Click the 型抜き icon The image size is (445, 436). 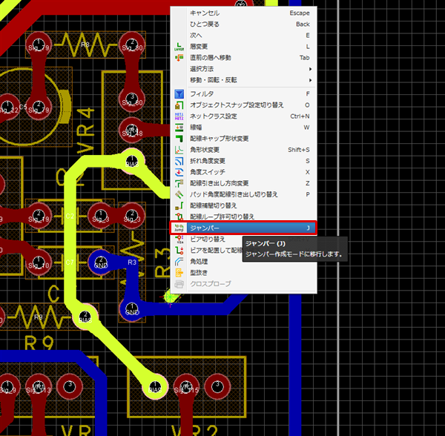(179, 272)
